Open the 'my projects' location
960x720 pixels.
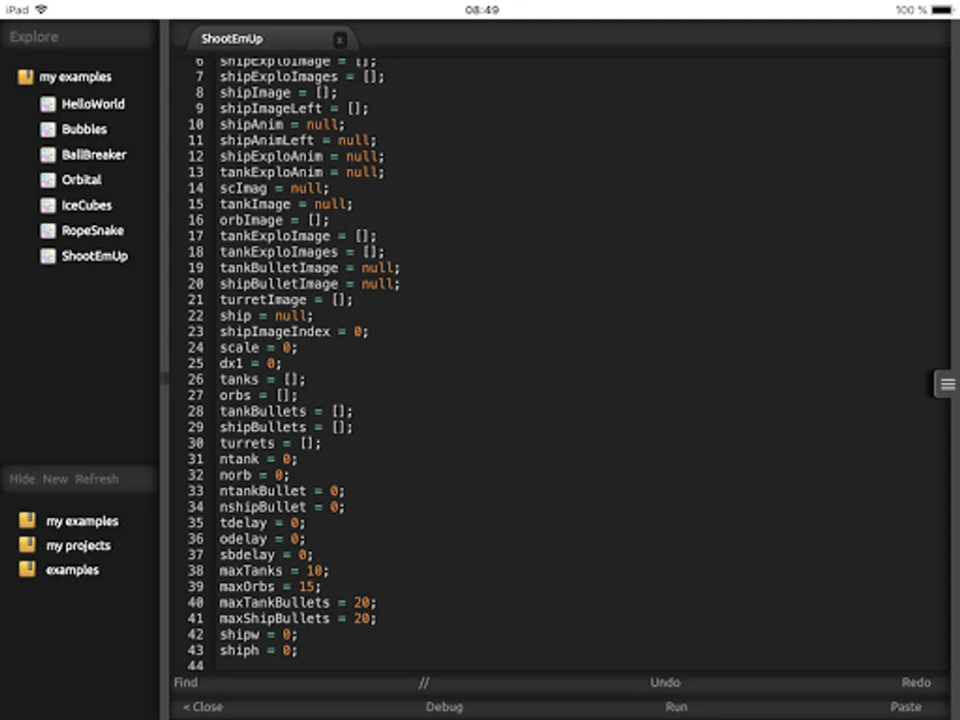coord(78,546)
